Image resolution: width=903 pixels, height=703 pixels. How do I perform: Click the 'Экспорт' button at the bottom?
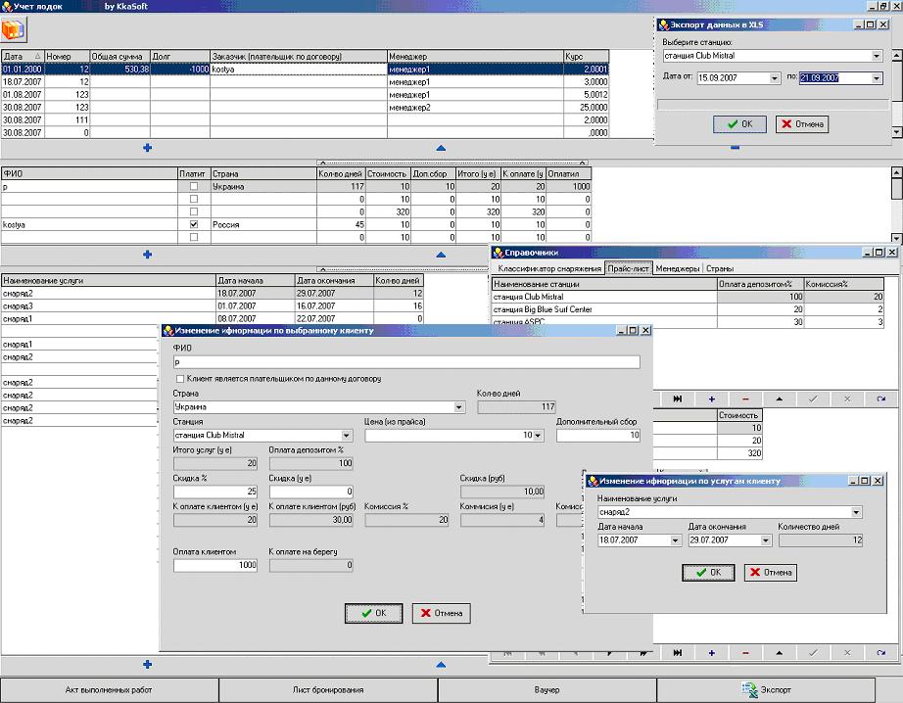coord(766,689)
